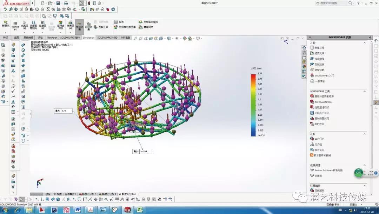Click the Min value annotation box 1e-030
This screenshot has height=214, width=379.
142,152
